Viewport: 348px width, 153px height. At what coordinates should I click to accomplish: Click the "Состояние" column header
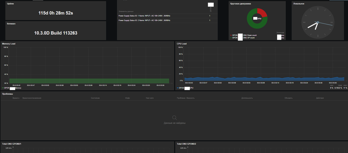point(95,98)
